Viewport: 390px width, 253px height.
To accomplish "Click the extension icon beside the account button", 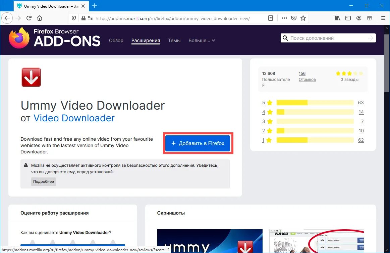I will (x=370, y=18).
